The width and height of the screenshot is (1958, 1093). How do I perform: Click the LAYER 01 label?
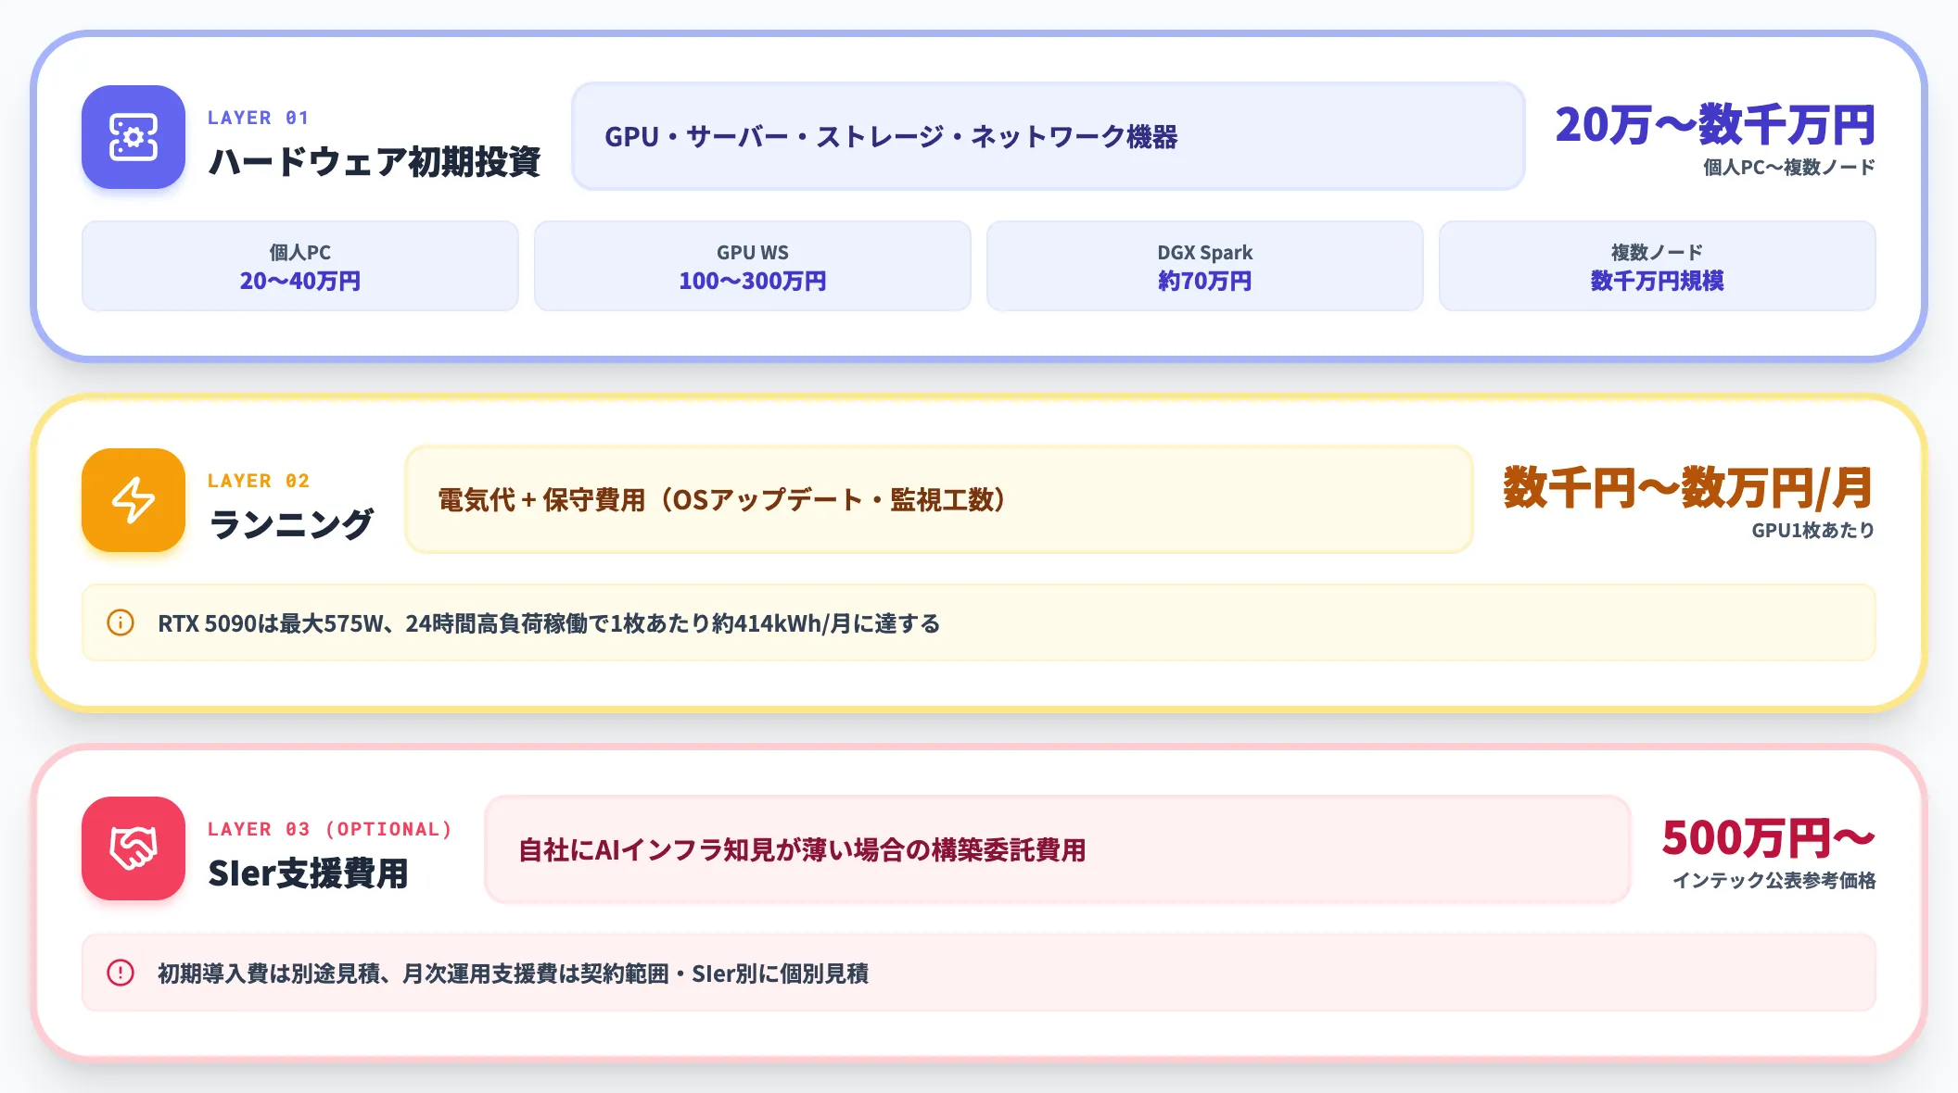259,118
